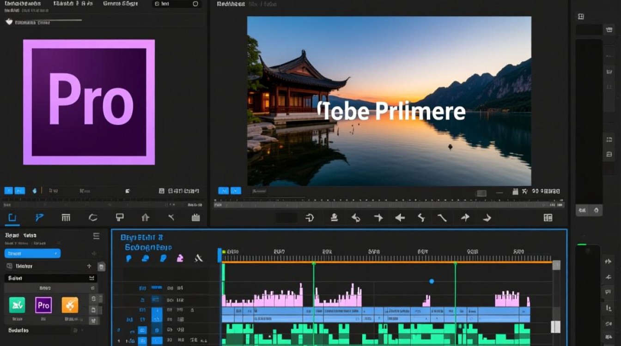Click the 'Primere' title text overlay on the preview
This screenshot has height=346, width=621.
[391, 112]
